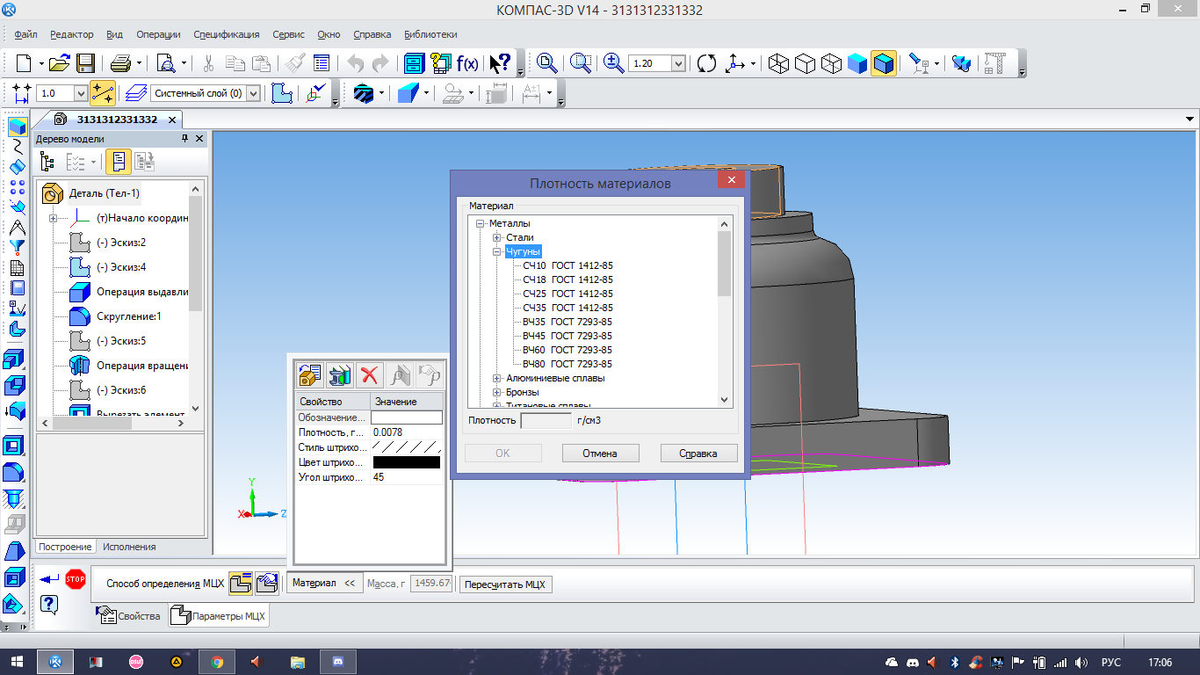Click the red X remove material icon
Image resolution: width=1200 pixels, height=675 pixels.
(x=370, y=375)
